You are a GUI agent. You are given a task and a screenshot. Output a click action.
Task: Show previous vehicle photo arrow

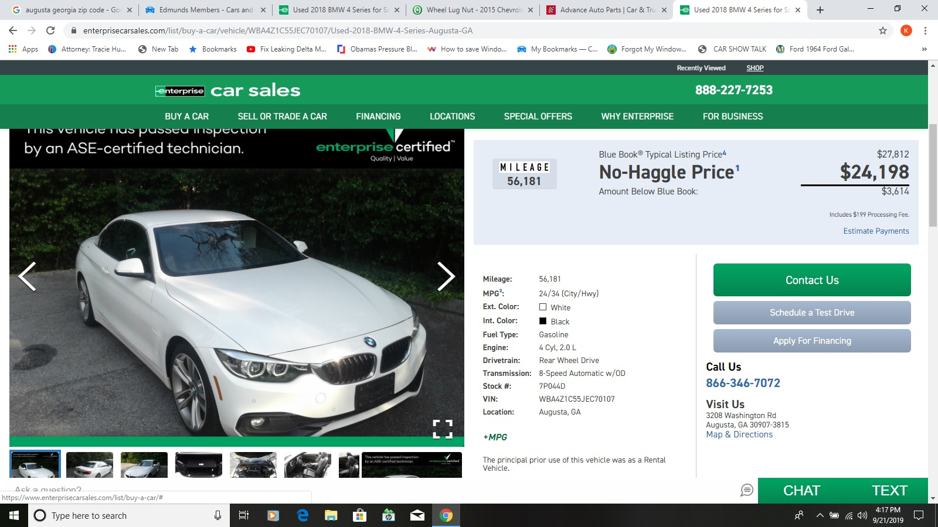pyautogui.click(x=27, y=276)
